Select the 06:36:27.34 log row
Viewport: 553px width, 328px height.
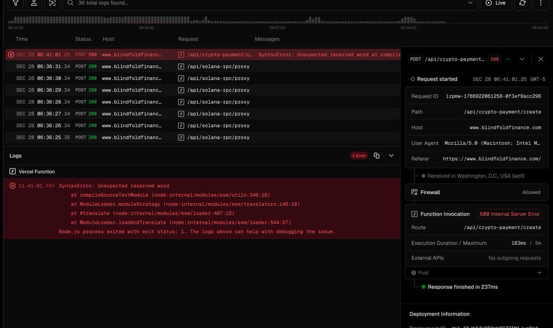coord(203,114)
